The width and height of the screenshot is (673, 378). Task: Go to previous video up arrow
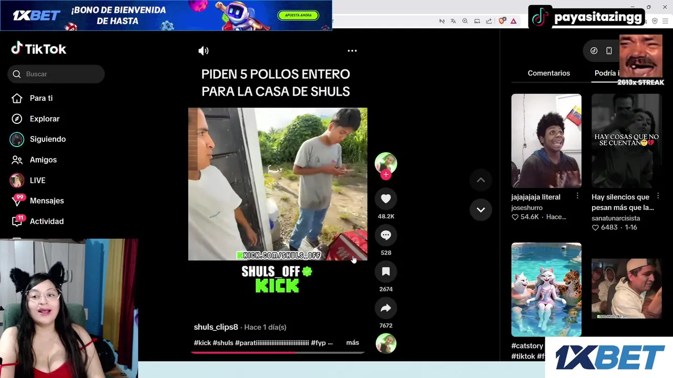(481, 180)
